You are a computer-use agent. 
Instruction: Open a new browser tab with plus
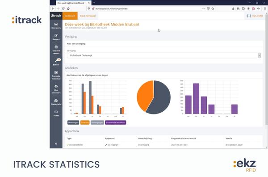coord(94,3)
